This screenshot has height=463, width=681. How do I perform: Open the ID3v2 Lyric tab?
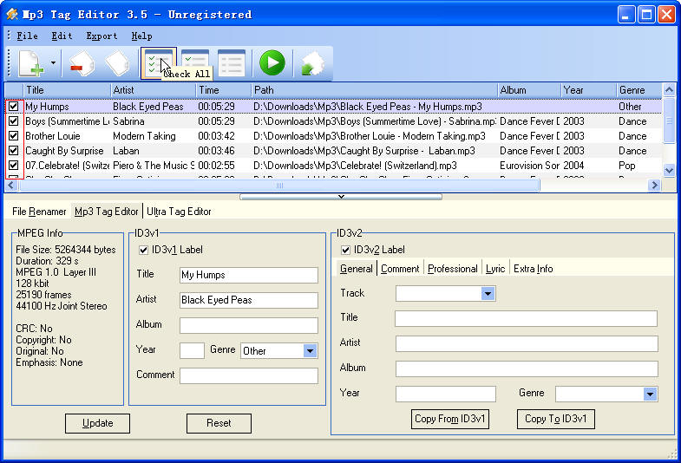click(495, 269)
